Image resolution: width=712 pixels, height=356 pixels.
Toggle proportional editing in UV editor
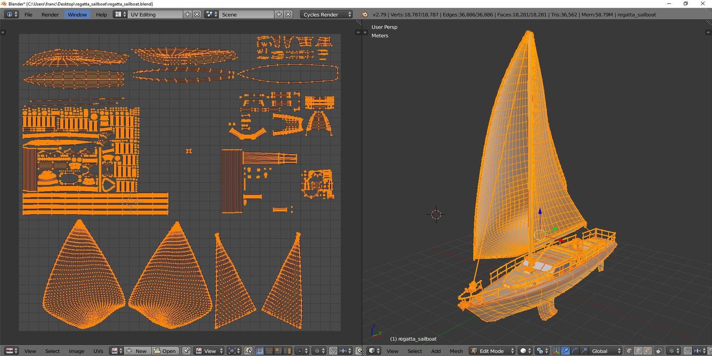point(319,351)
